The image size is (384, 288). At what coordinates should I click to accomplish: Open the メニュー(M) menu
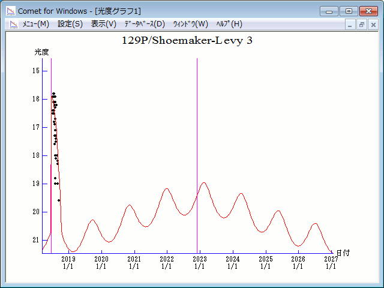[35, 24]
